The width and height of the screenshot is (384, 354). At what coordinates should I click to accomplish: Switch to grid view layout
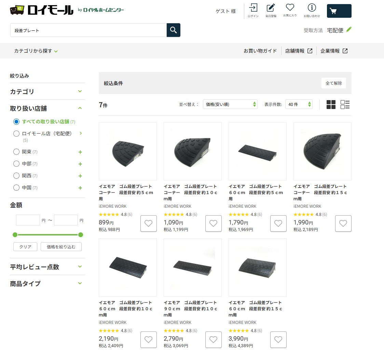point(331,105)
